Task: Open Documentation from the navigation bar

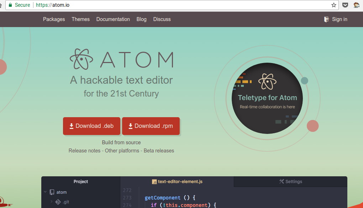Action: pos(113,19)
